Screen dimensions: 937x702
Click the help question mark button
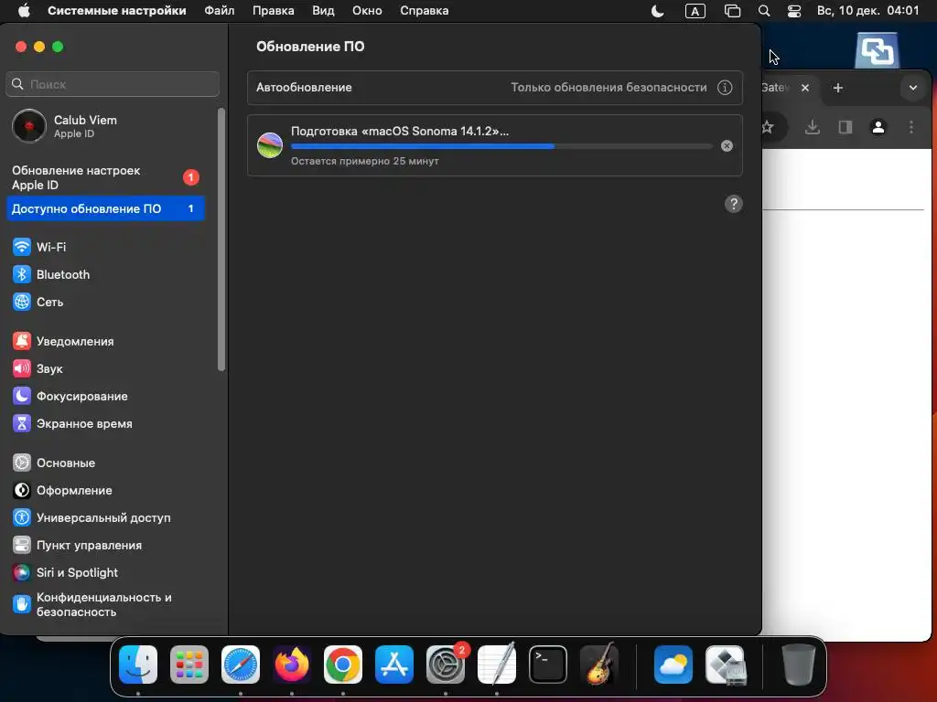pyautogui.click(x=733, y=204)
